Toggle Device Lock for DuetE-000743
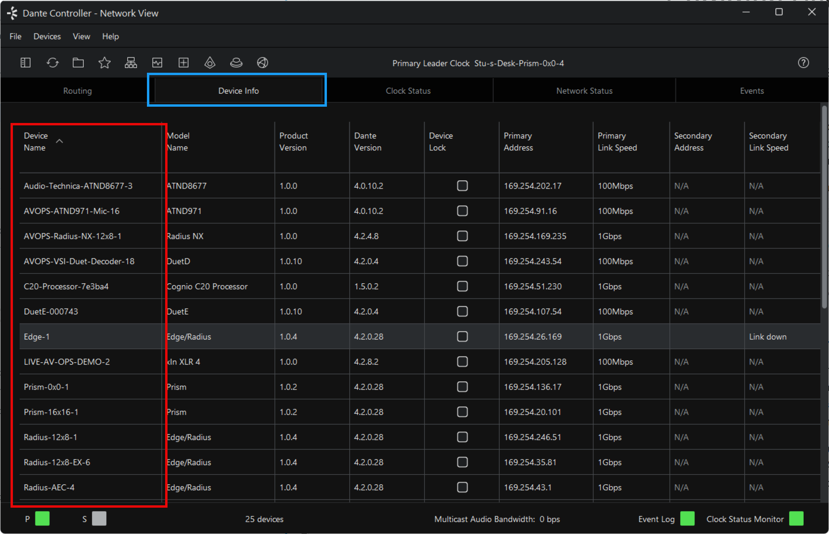 pos(462,311)
